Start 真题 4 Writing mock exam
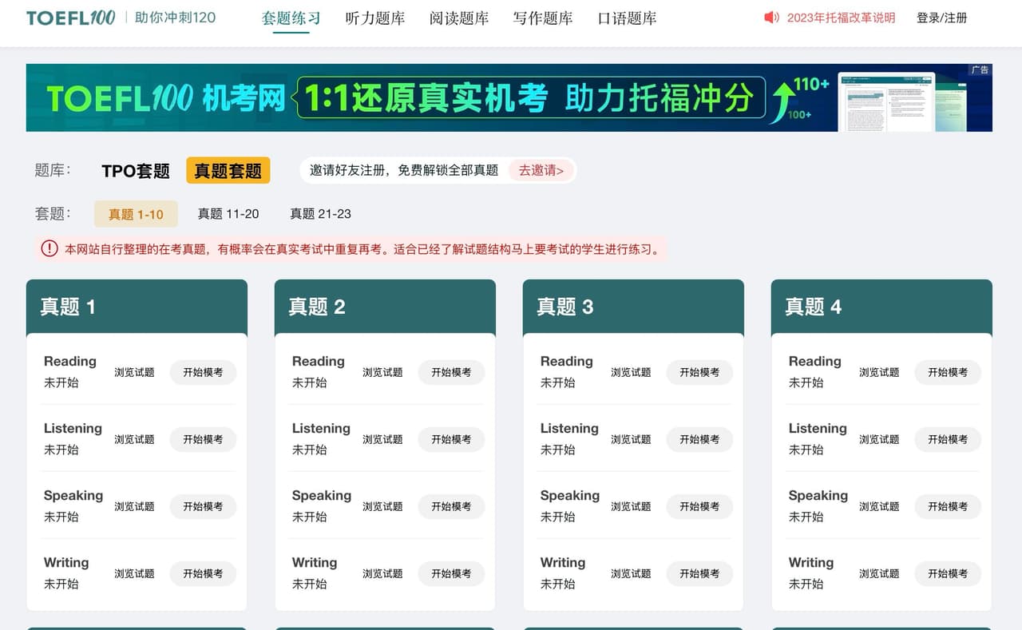1022x630 pixels. (948, 573)
